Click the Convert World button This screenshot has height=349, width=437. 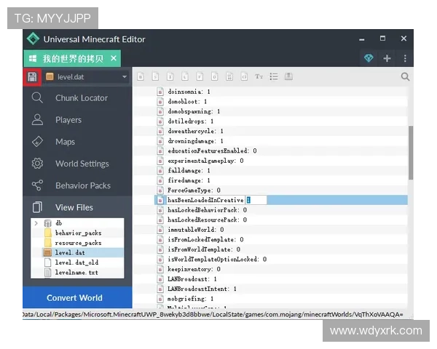77,298
